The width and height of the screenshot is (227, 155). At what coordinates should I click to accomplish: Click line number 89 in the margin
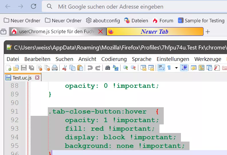[15, 94]
